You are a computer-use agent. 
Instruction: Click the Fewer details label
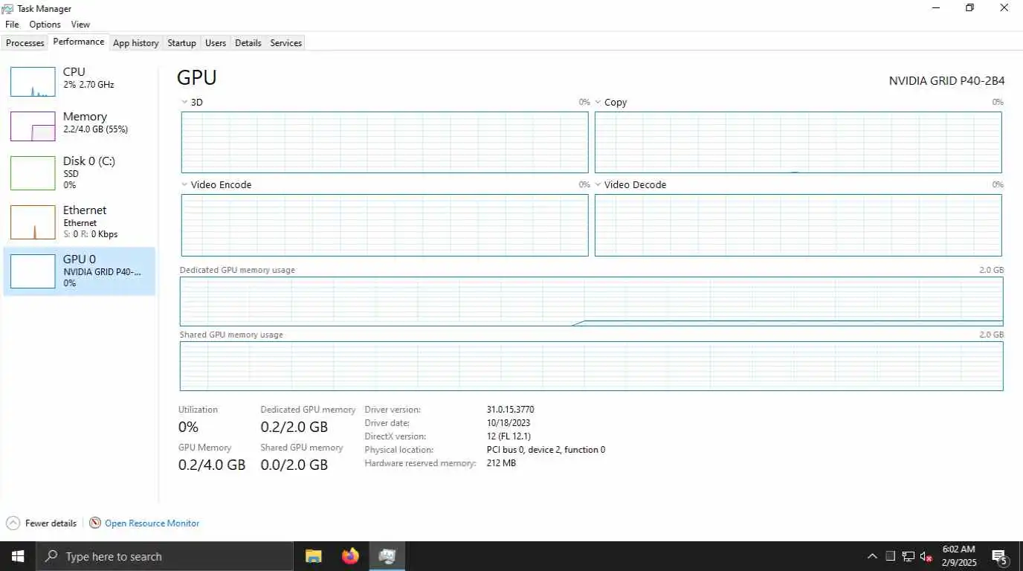point(51,523)
